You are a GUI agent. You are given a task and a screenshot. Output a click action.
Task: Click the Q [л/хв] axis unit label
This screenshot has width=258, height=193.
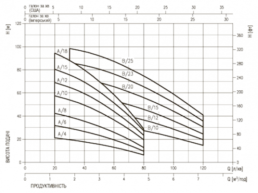click(235, 169)
